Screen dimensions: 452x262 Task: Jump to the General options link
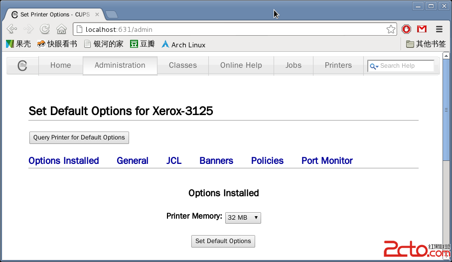click(x=133, y=161)
